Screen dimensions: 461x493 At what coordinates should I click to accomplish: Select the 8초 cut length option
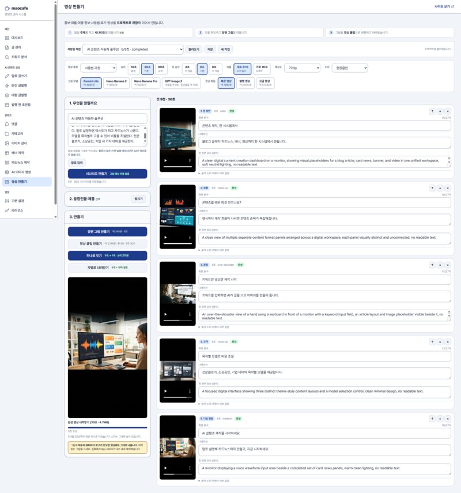point(214,69)
